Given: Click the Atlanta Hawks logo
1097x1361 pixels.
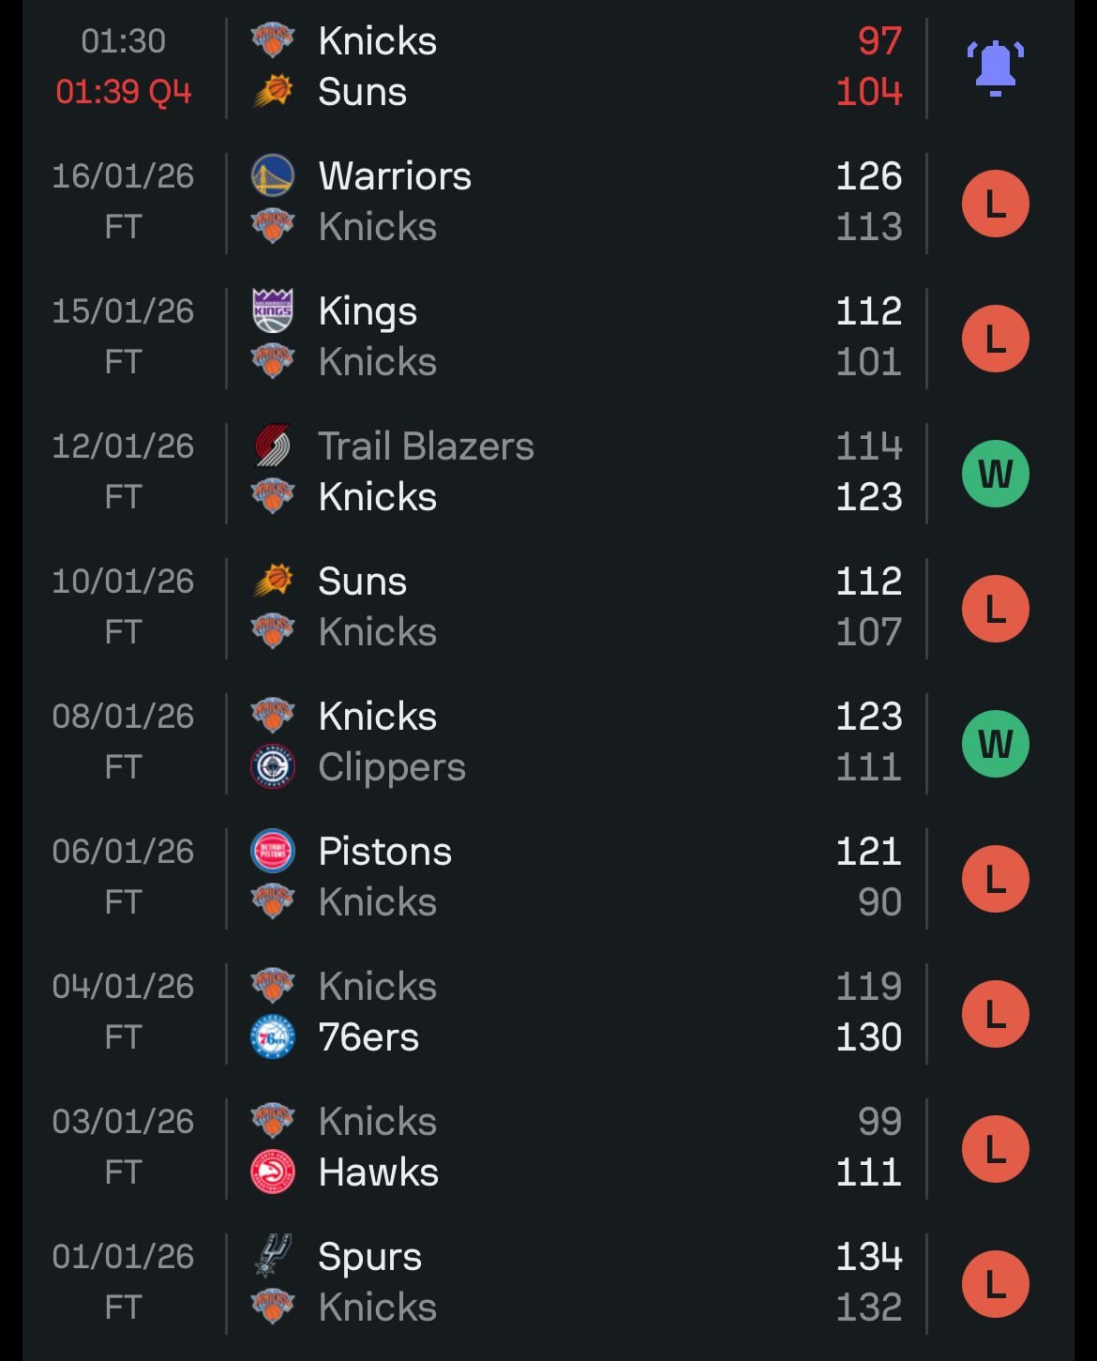Looking at the screenshot, I should click(x=273, y=1172).
